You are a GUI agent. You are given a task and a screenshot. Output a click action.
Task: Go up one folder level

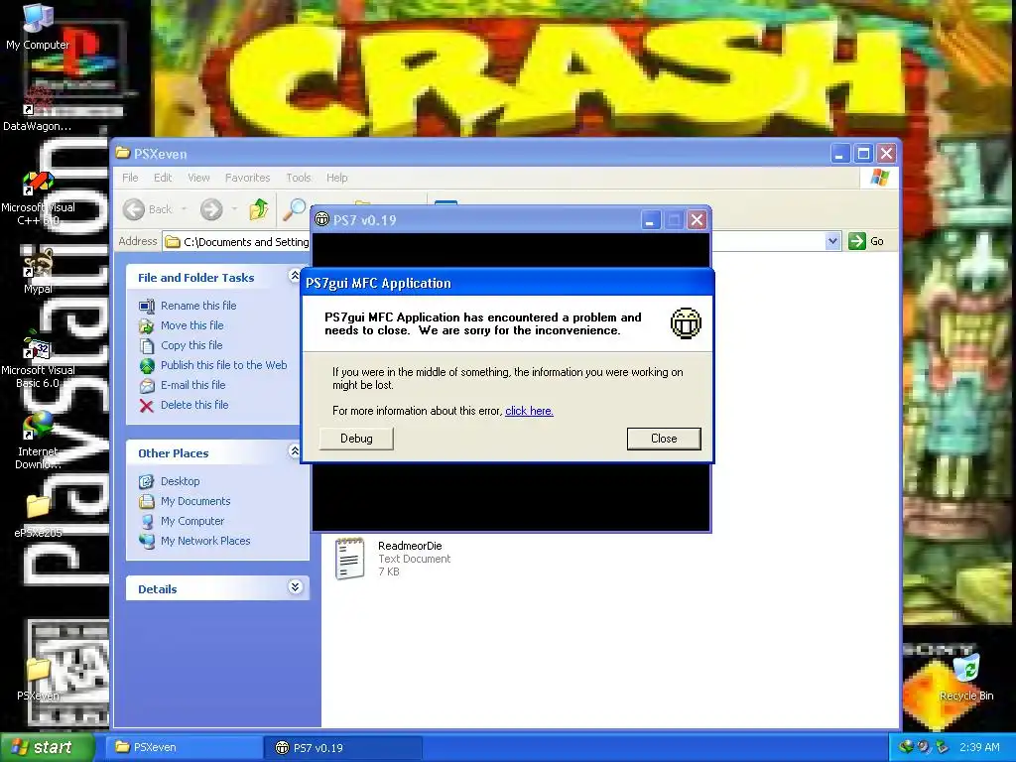[x=259, y=208]
